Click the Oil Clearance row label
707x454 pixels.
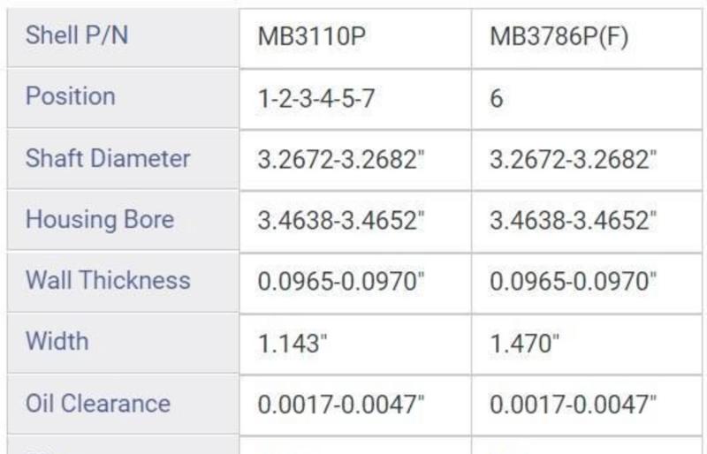(98, 404)
